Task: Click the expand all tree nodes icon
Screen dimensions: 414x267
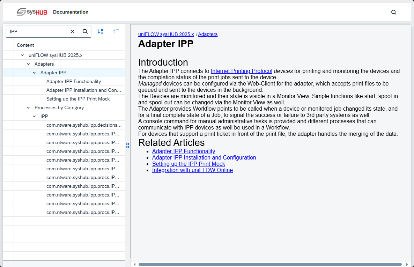Action: point(101,31)
